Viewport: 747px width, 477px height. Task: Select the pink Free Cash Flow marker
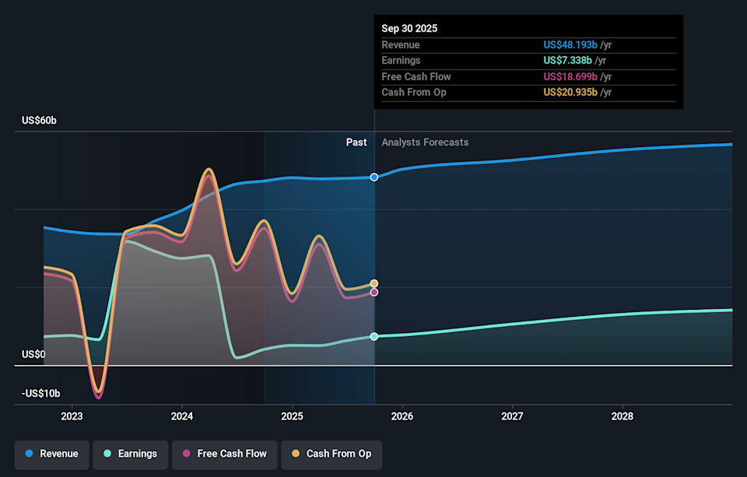(x=374, y=293)
